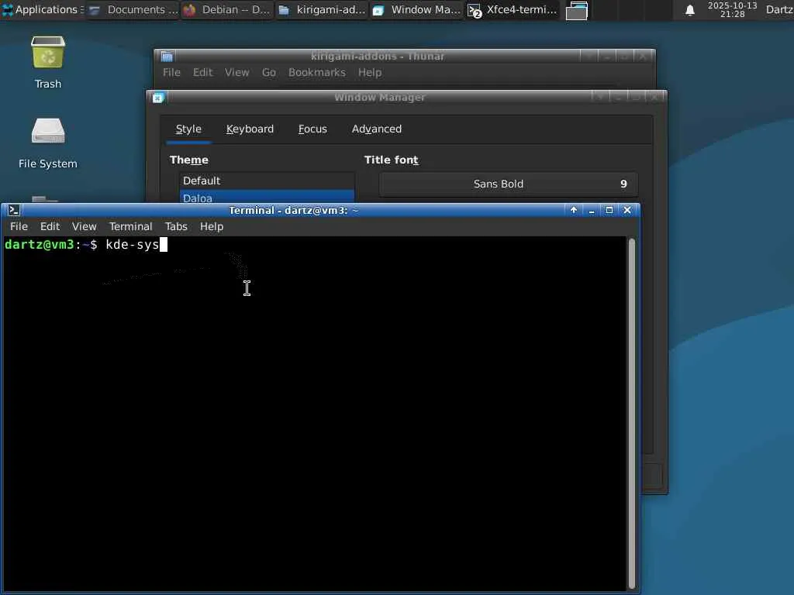
Task: Open the panel clock showing 21:28
Action: point(732,9)
